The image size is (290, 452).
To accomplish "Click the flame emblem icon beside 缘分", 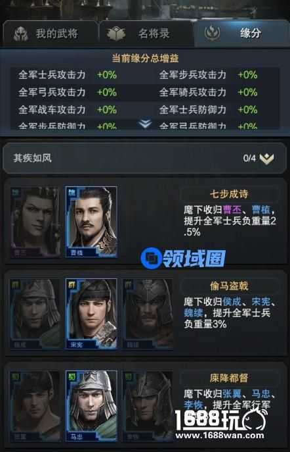I will (x=213, y=33).
